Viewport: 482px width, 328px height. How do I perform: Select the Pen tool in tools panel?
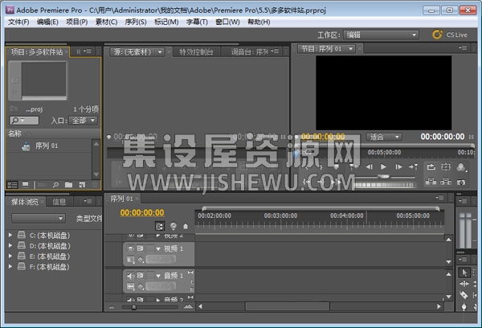[x=464, y=306]
